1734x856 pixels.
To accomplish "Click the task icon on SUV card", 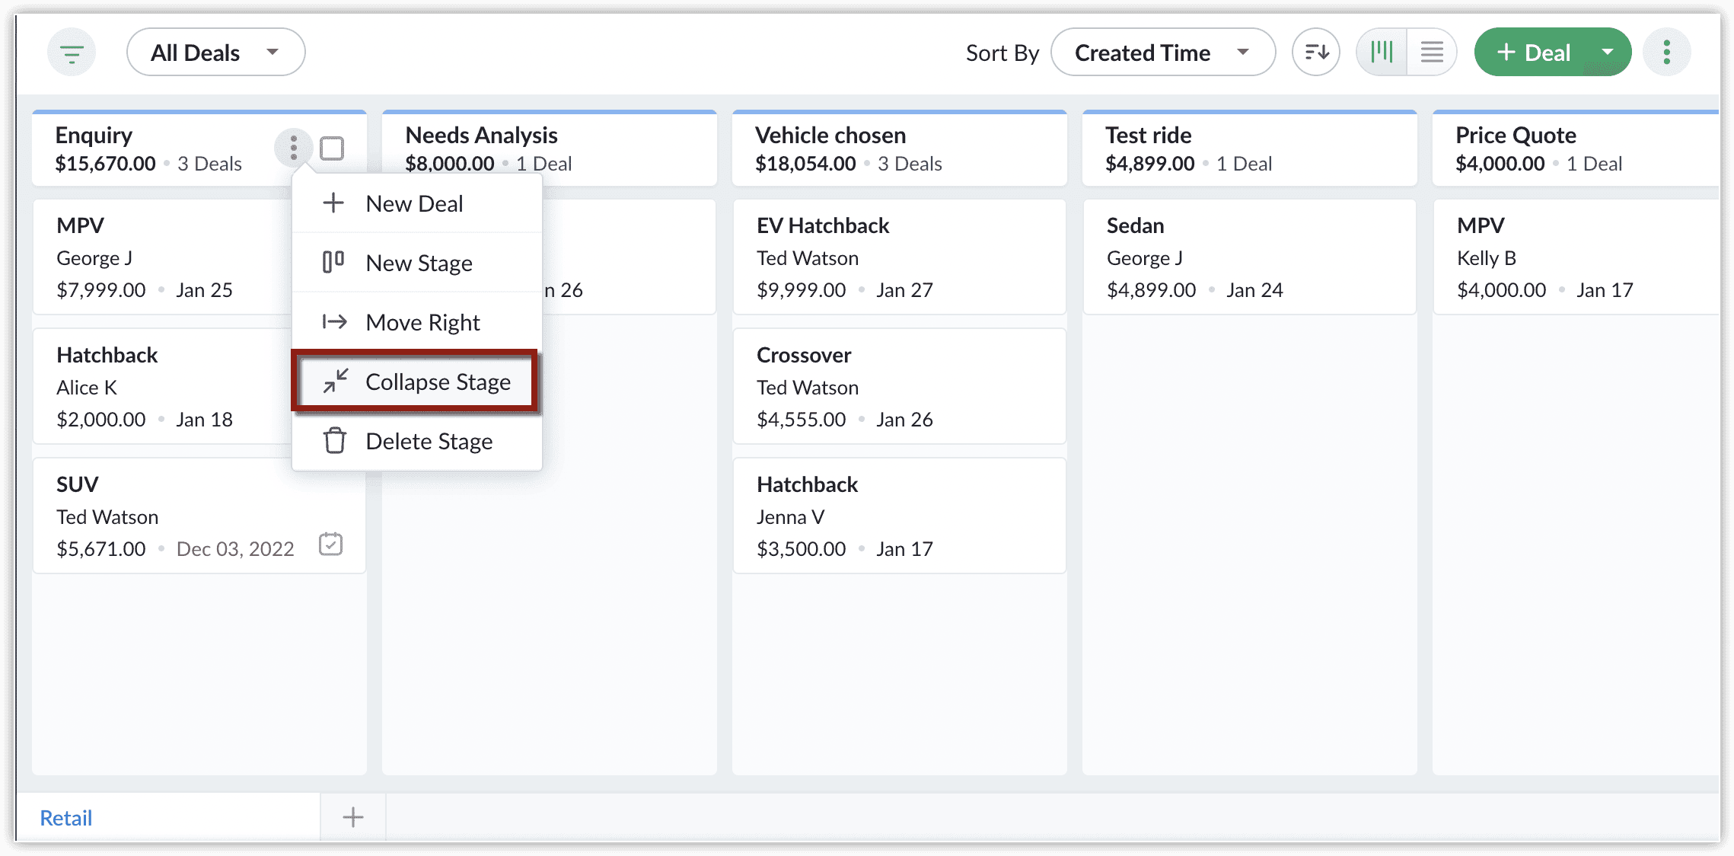I will (330, 545).
